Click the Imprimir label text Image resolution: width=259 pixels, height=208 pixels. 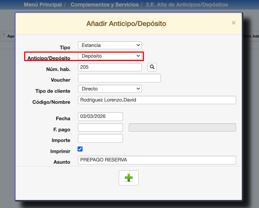click(60, 151)
